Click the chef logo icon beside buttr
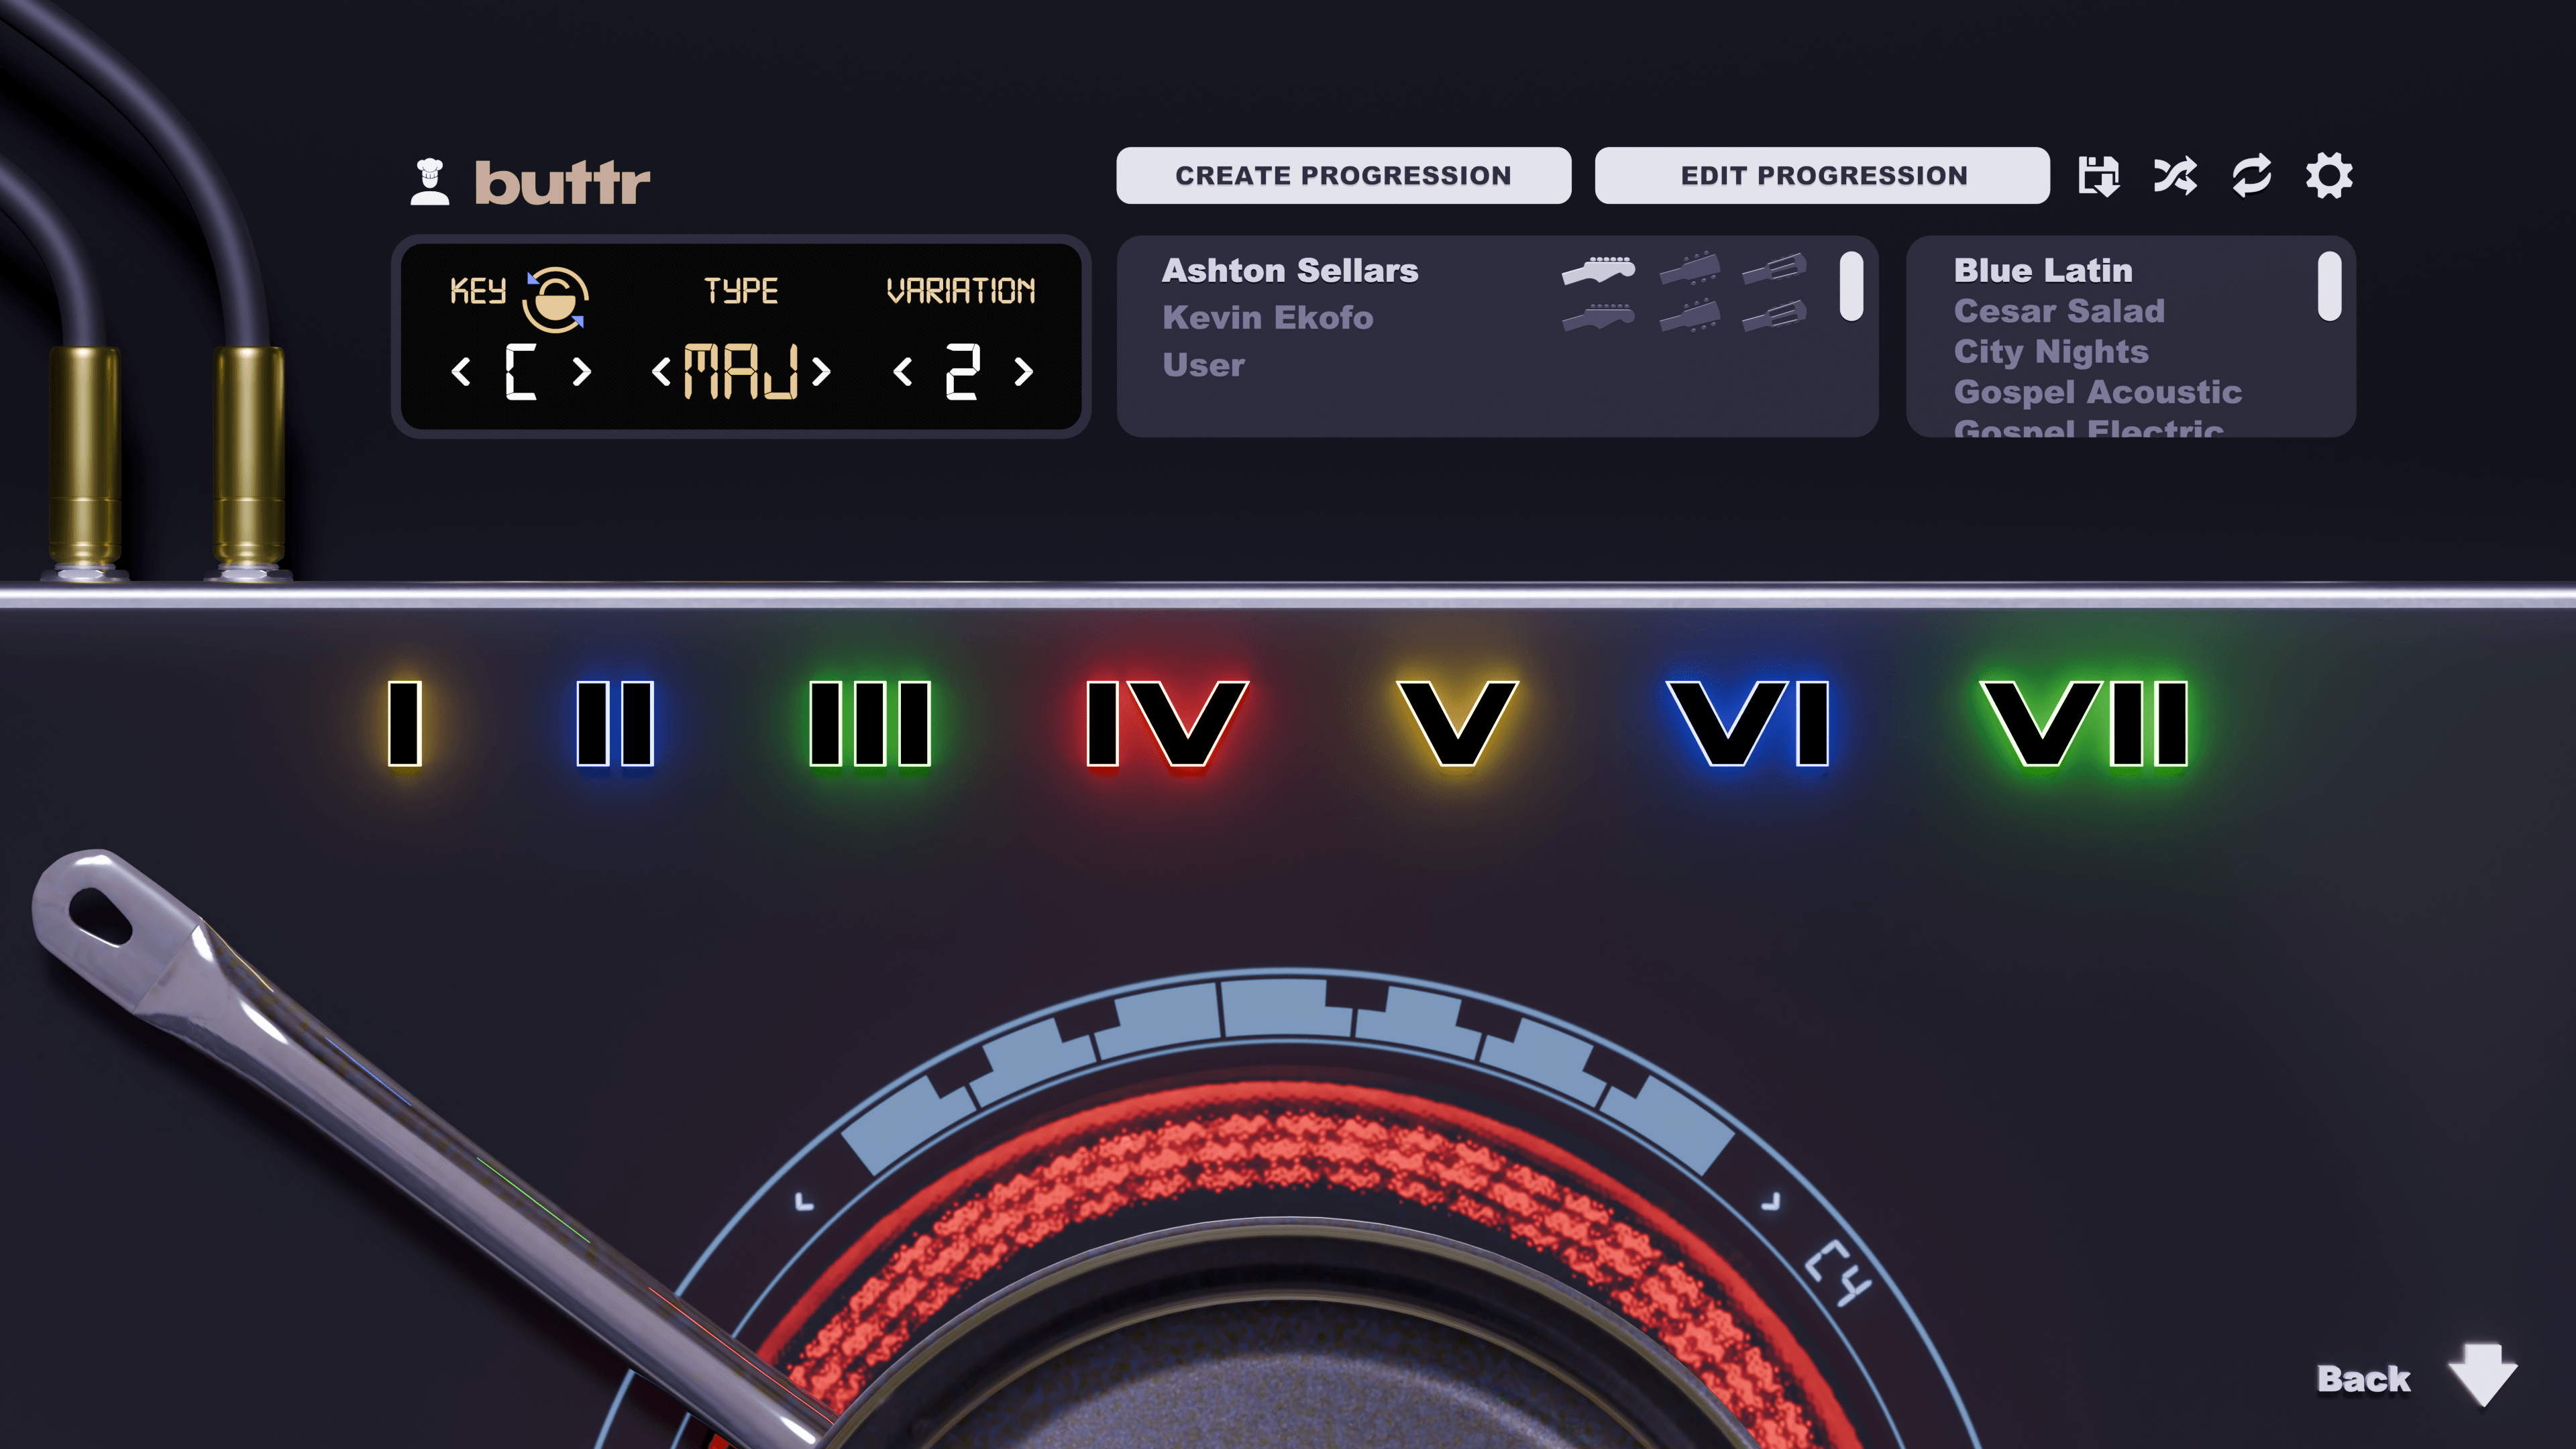 click(430, 182)
